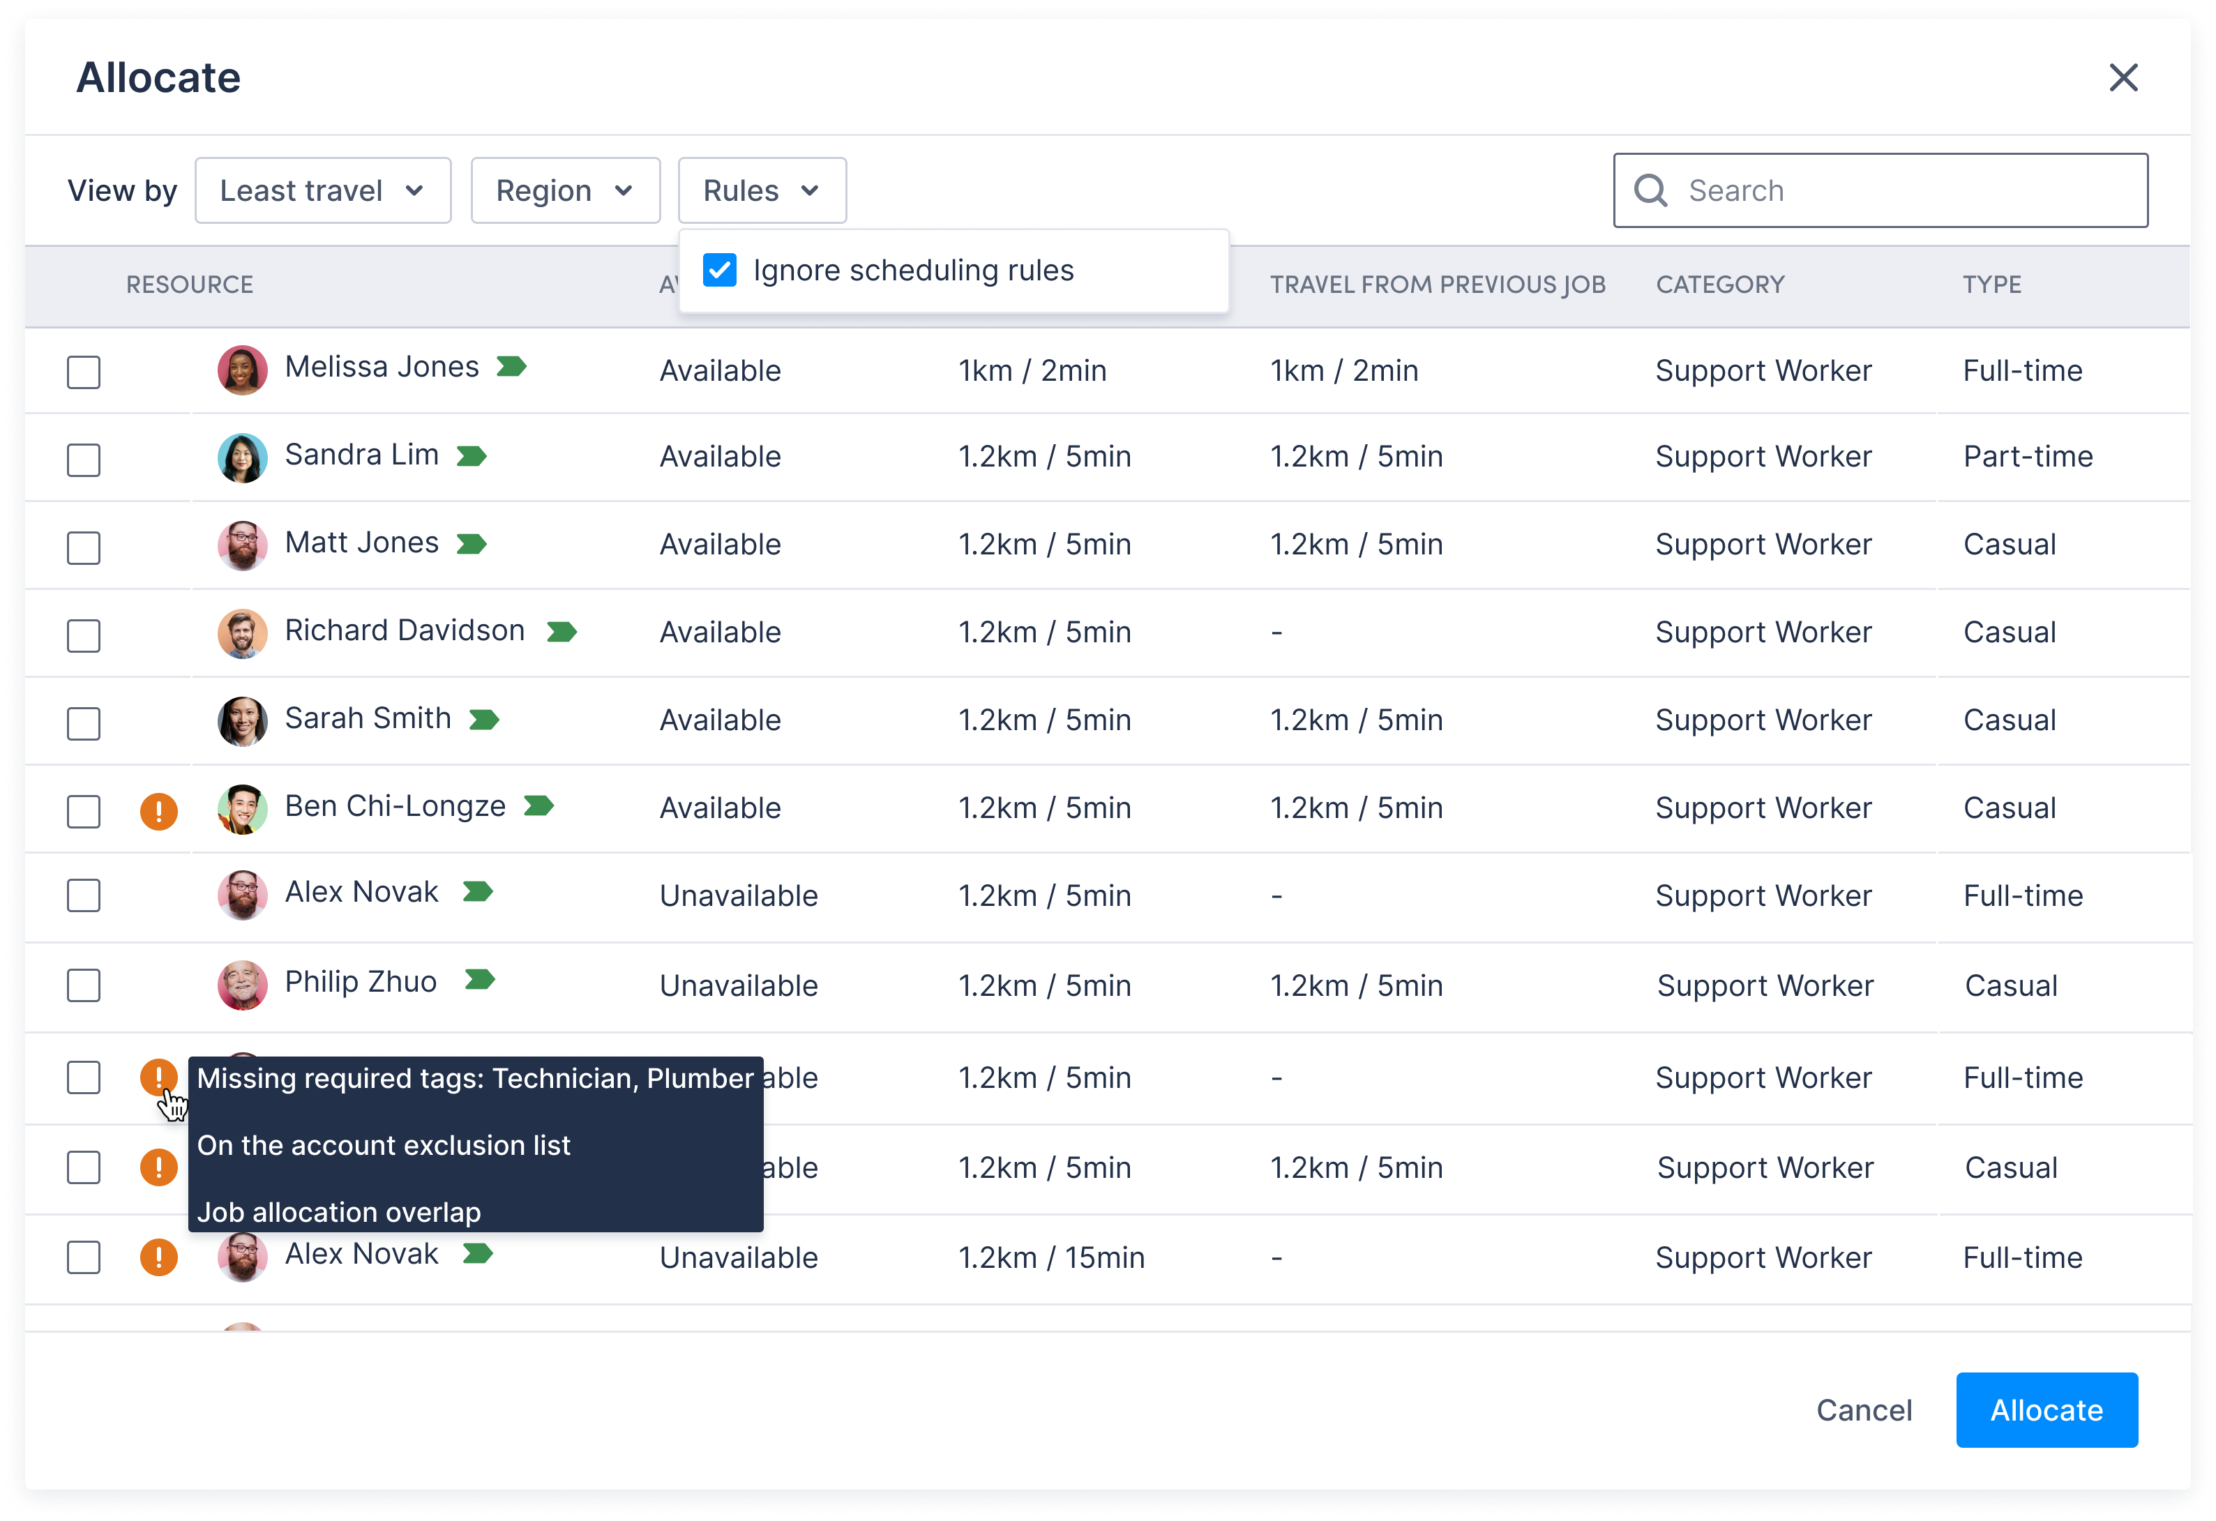Click the Category column header
2216x1521 pixels.
pyautogui.click(x=1719, y=285)
